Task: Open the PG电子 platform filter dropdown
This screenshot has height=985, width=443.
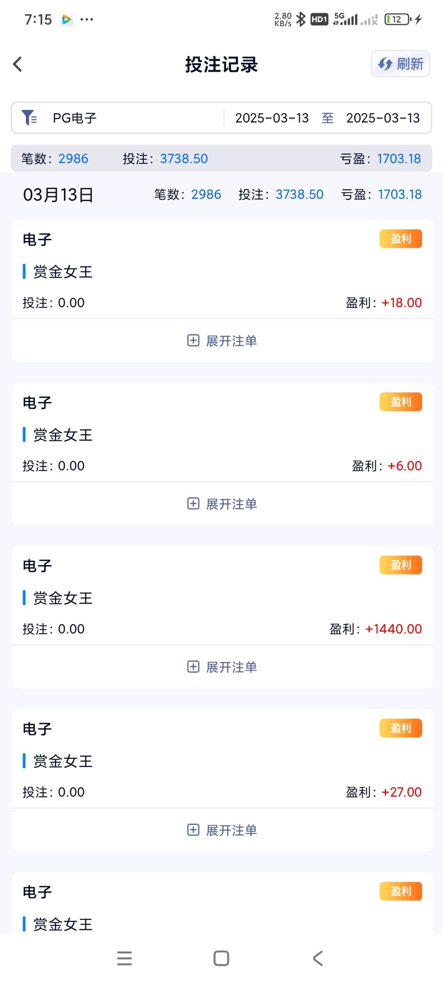Action: pyautogui.click(x=75, y=118)
